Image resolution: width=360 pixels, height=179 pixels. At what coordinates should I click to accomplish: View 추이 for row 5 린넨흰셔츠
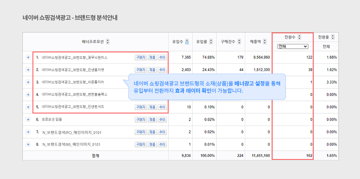tap(162, 107)
